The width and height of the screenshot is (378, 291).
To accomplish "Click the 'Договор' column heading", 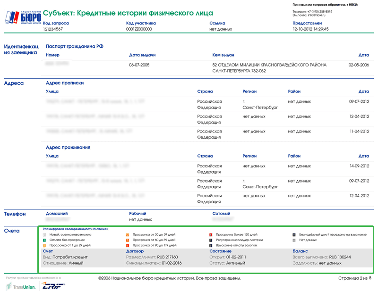I will [135, 251].
